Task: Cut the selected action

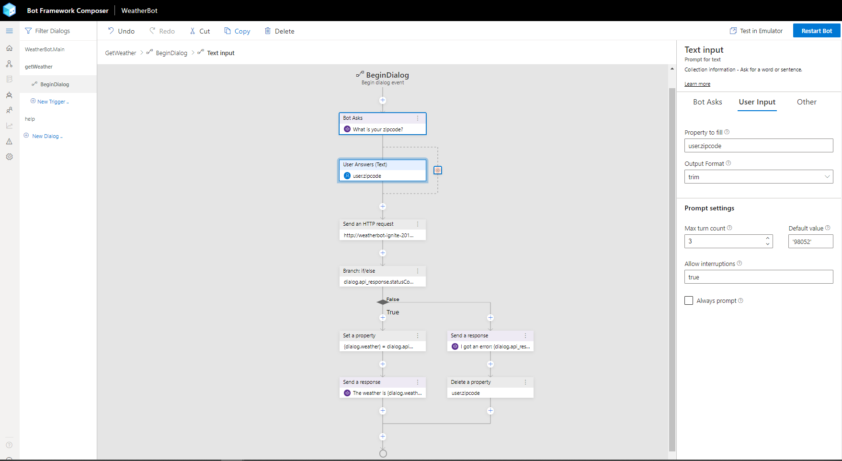Action: pos(200,31)
